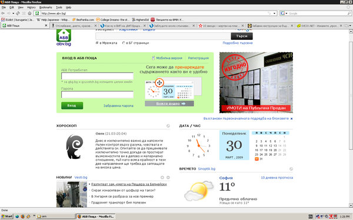This screenshot has width=353, height=220.
Task: Open the back/forward history dropdown arrow
Action: point(14,13)
